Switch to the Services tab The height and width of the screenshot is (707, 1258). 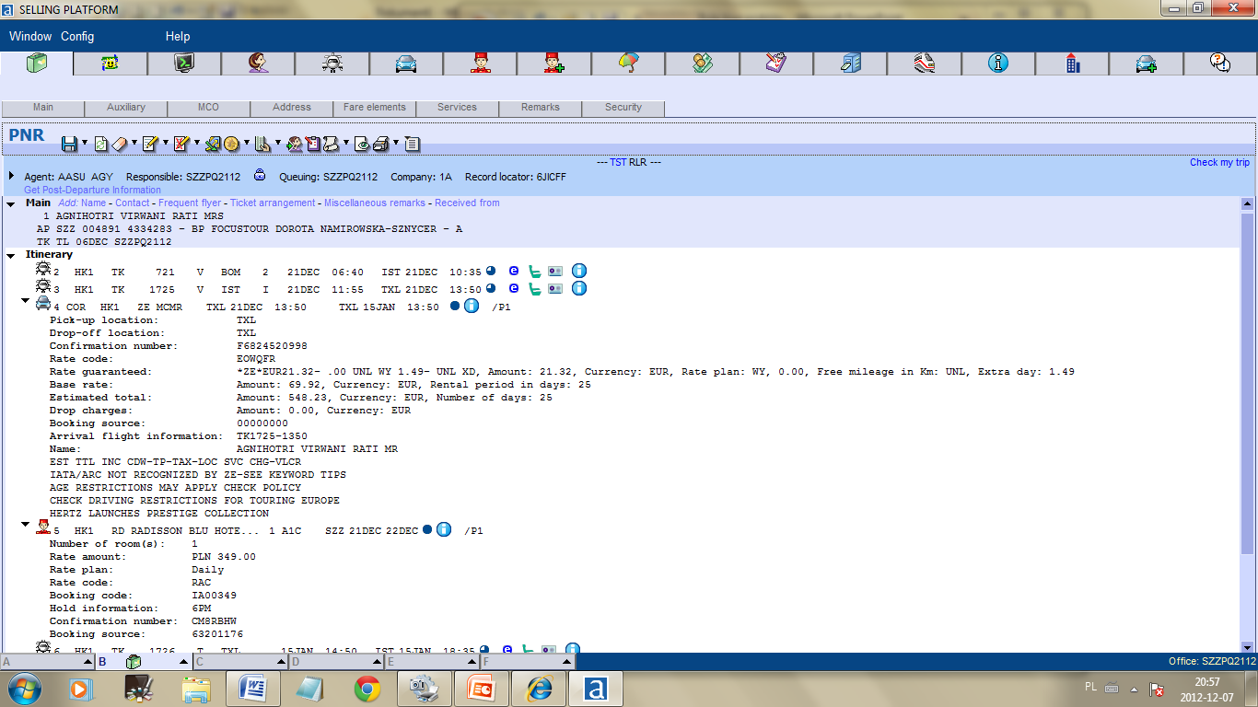[458, 108]
